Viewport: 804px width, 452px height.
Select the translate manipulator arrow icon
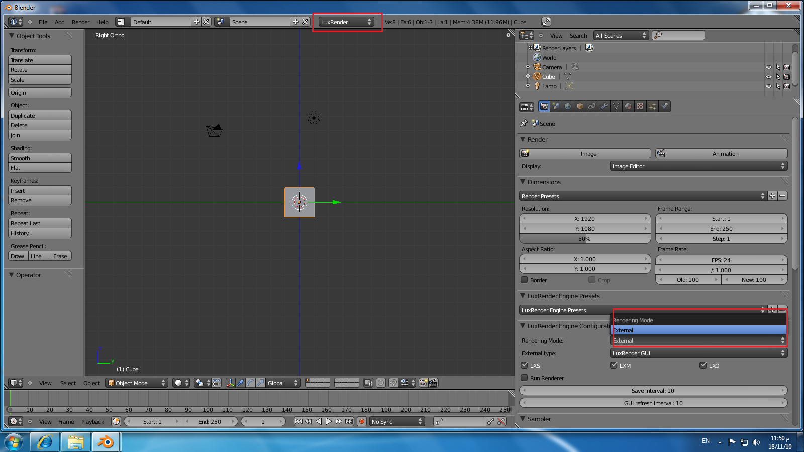240,383
